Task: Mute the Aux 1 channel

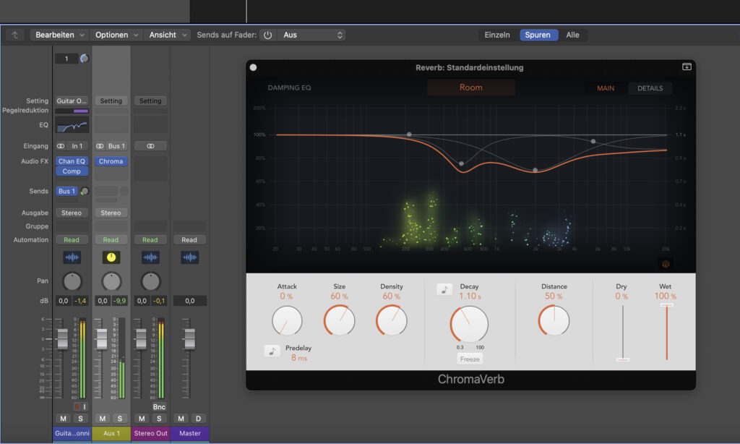Action: coord(103,419)
